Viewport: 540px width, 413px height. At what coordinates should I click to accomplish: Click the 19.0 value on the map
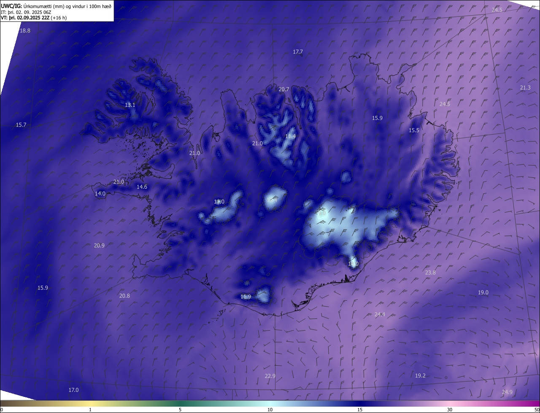483,292
